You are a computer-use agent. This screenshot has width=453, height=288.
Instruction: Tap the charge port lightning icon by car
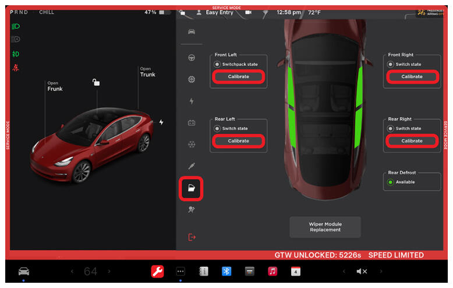161,122
